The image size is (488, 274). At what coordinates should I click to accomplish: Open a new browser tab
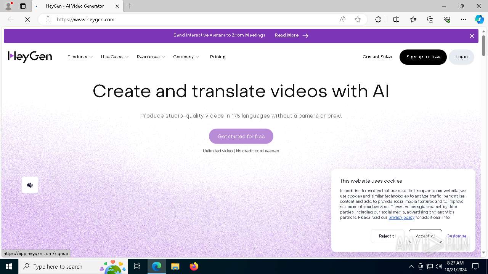point(130,6)
